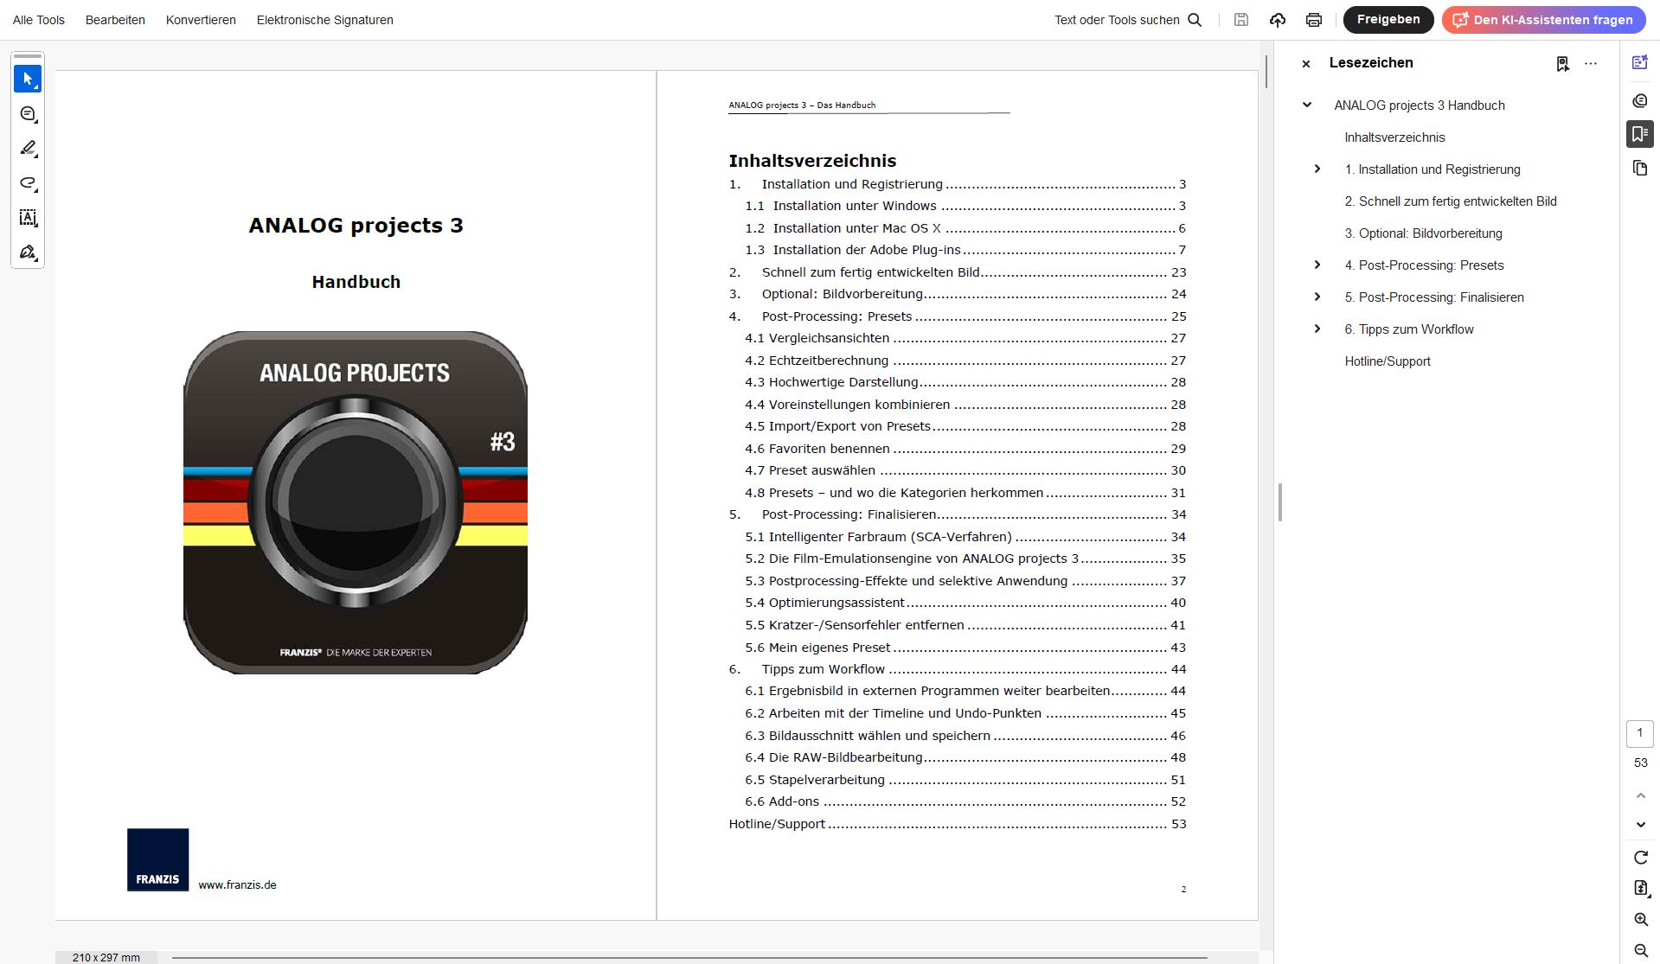Expand the 4. Post-Processing: Presets bookmark
1660x964 pixels.
[x=1317, y=265]
